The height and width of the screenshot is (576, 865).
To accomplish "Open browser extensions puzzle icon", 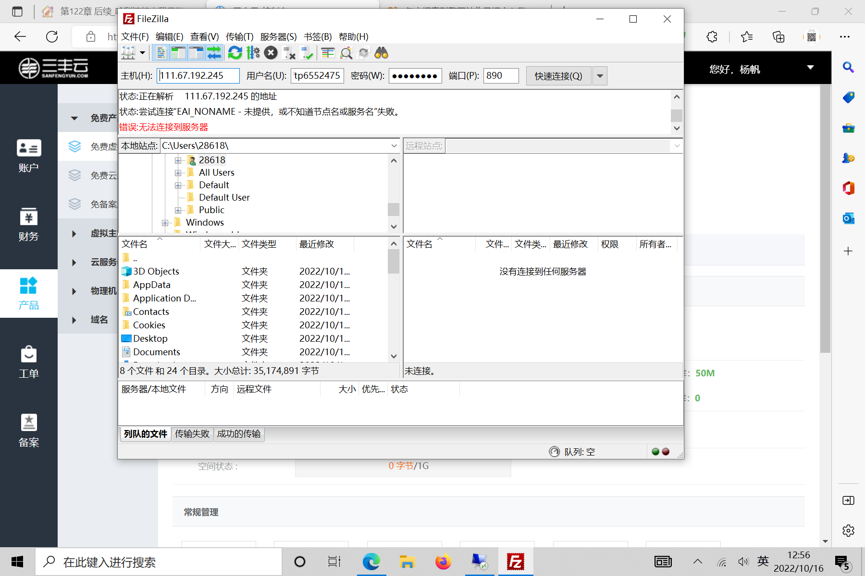I will point(712,36).
